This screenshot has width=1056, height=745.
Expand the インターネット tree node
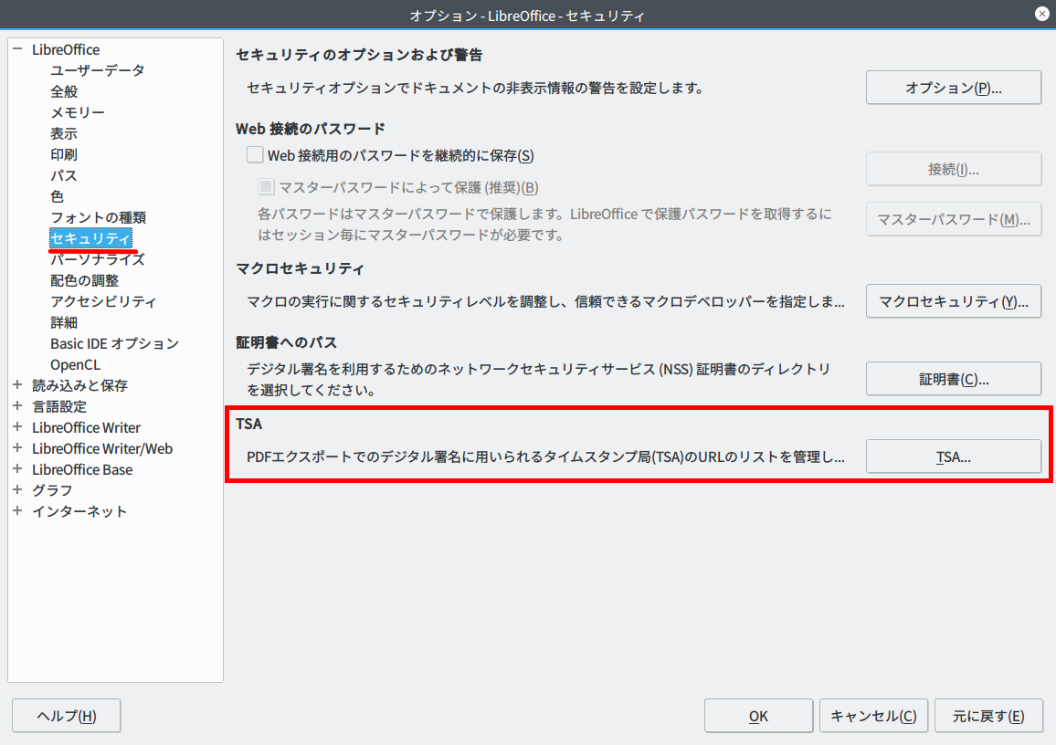point(17,510)
